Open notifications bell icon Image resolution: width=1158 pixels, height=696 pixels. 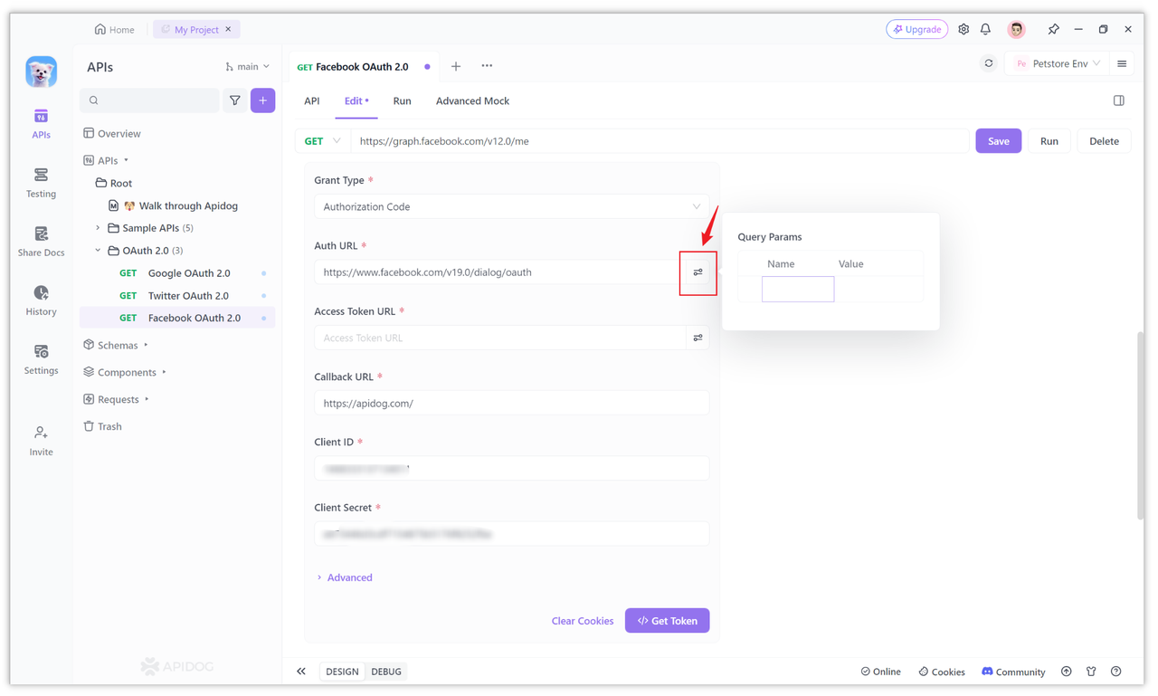[985, 29]
